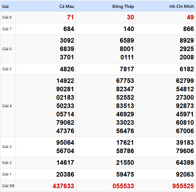Select the Giải 7 row label

pyautogui.click(x=7, y=29)
